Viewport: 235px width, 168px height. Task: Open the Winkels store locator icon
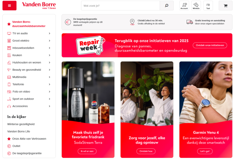[x=196, y=6]
